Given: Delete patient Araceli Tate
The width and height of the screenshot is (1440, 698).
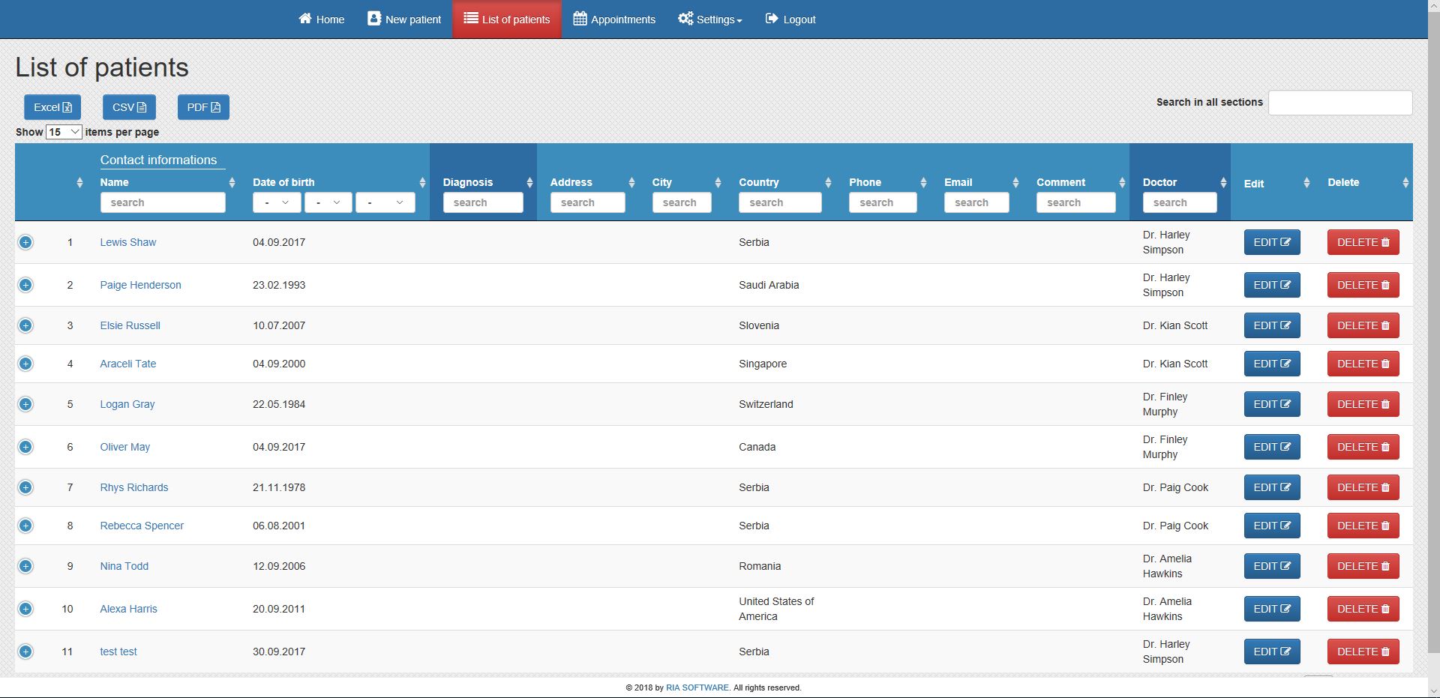Looking at the screenshot, I should [x=1363, y=364].
